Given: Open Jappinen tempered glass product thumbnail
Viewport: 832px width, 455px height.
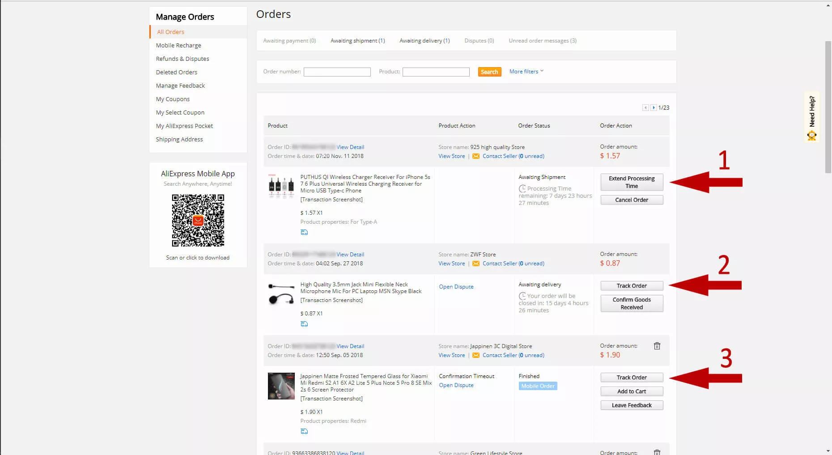Looking at the screenshot, I should (281, 386).
